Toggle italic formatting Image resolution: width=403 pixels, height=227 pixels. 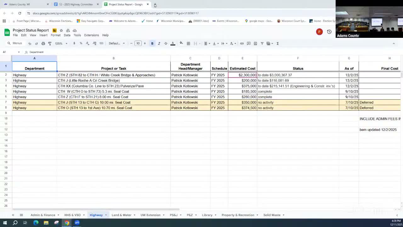(x=159, y=44)
